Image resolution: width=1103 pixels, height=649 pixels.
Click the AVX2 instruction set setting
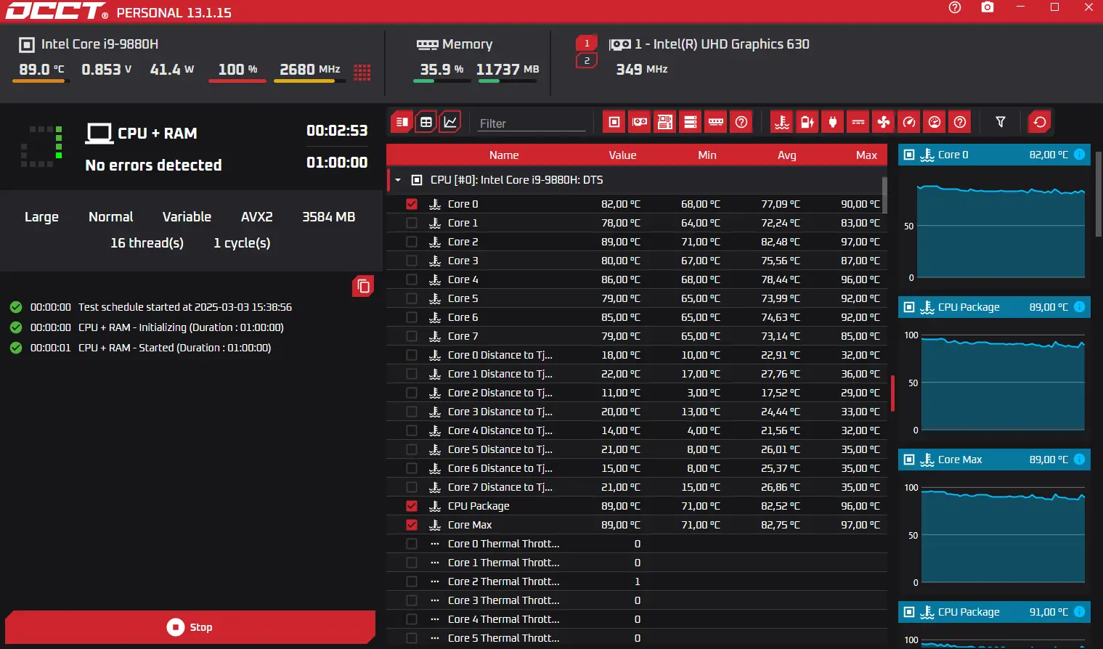click(257, 217)
